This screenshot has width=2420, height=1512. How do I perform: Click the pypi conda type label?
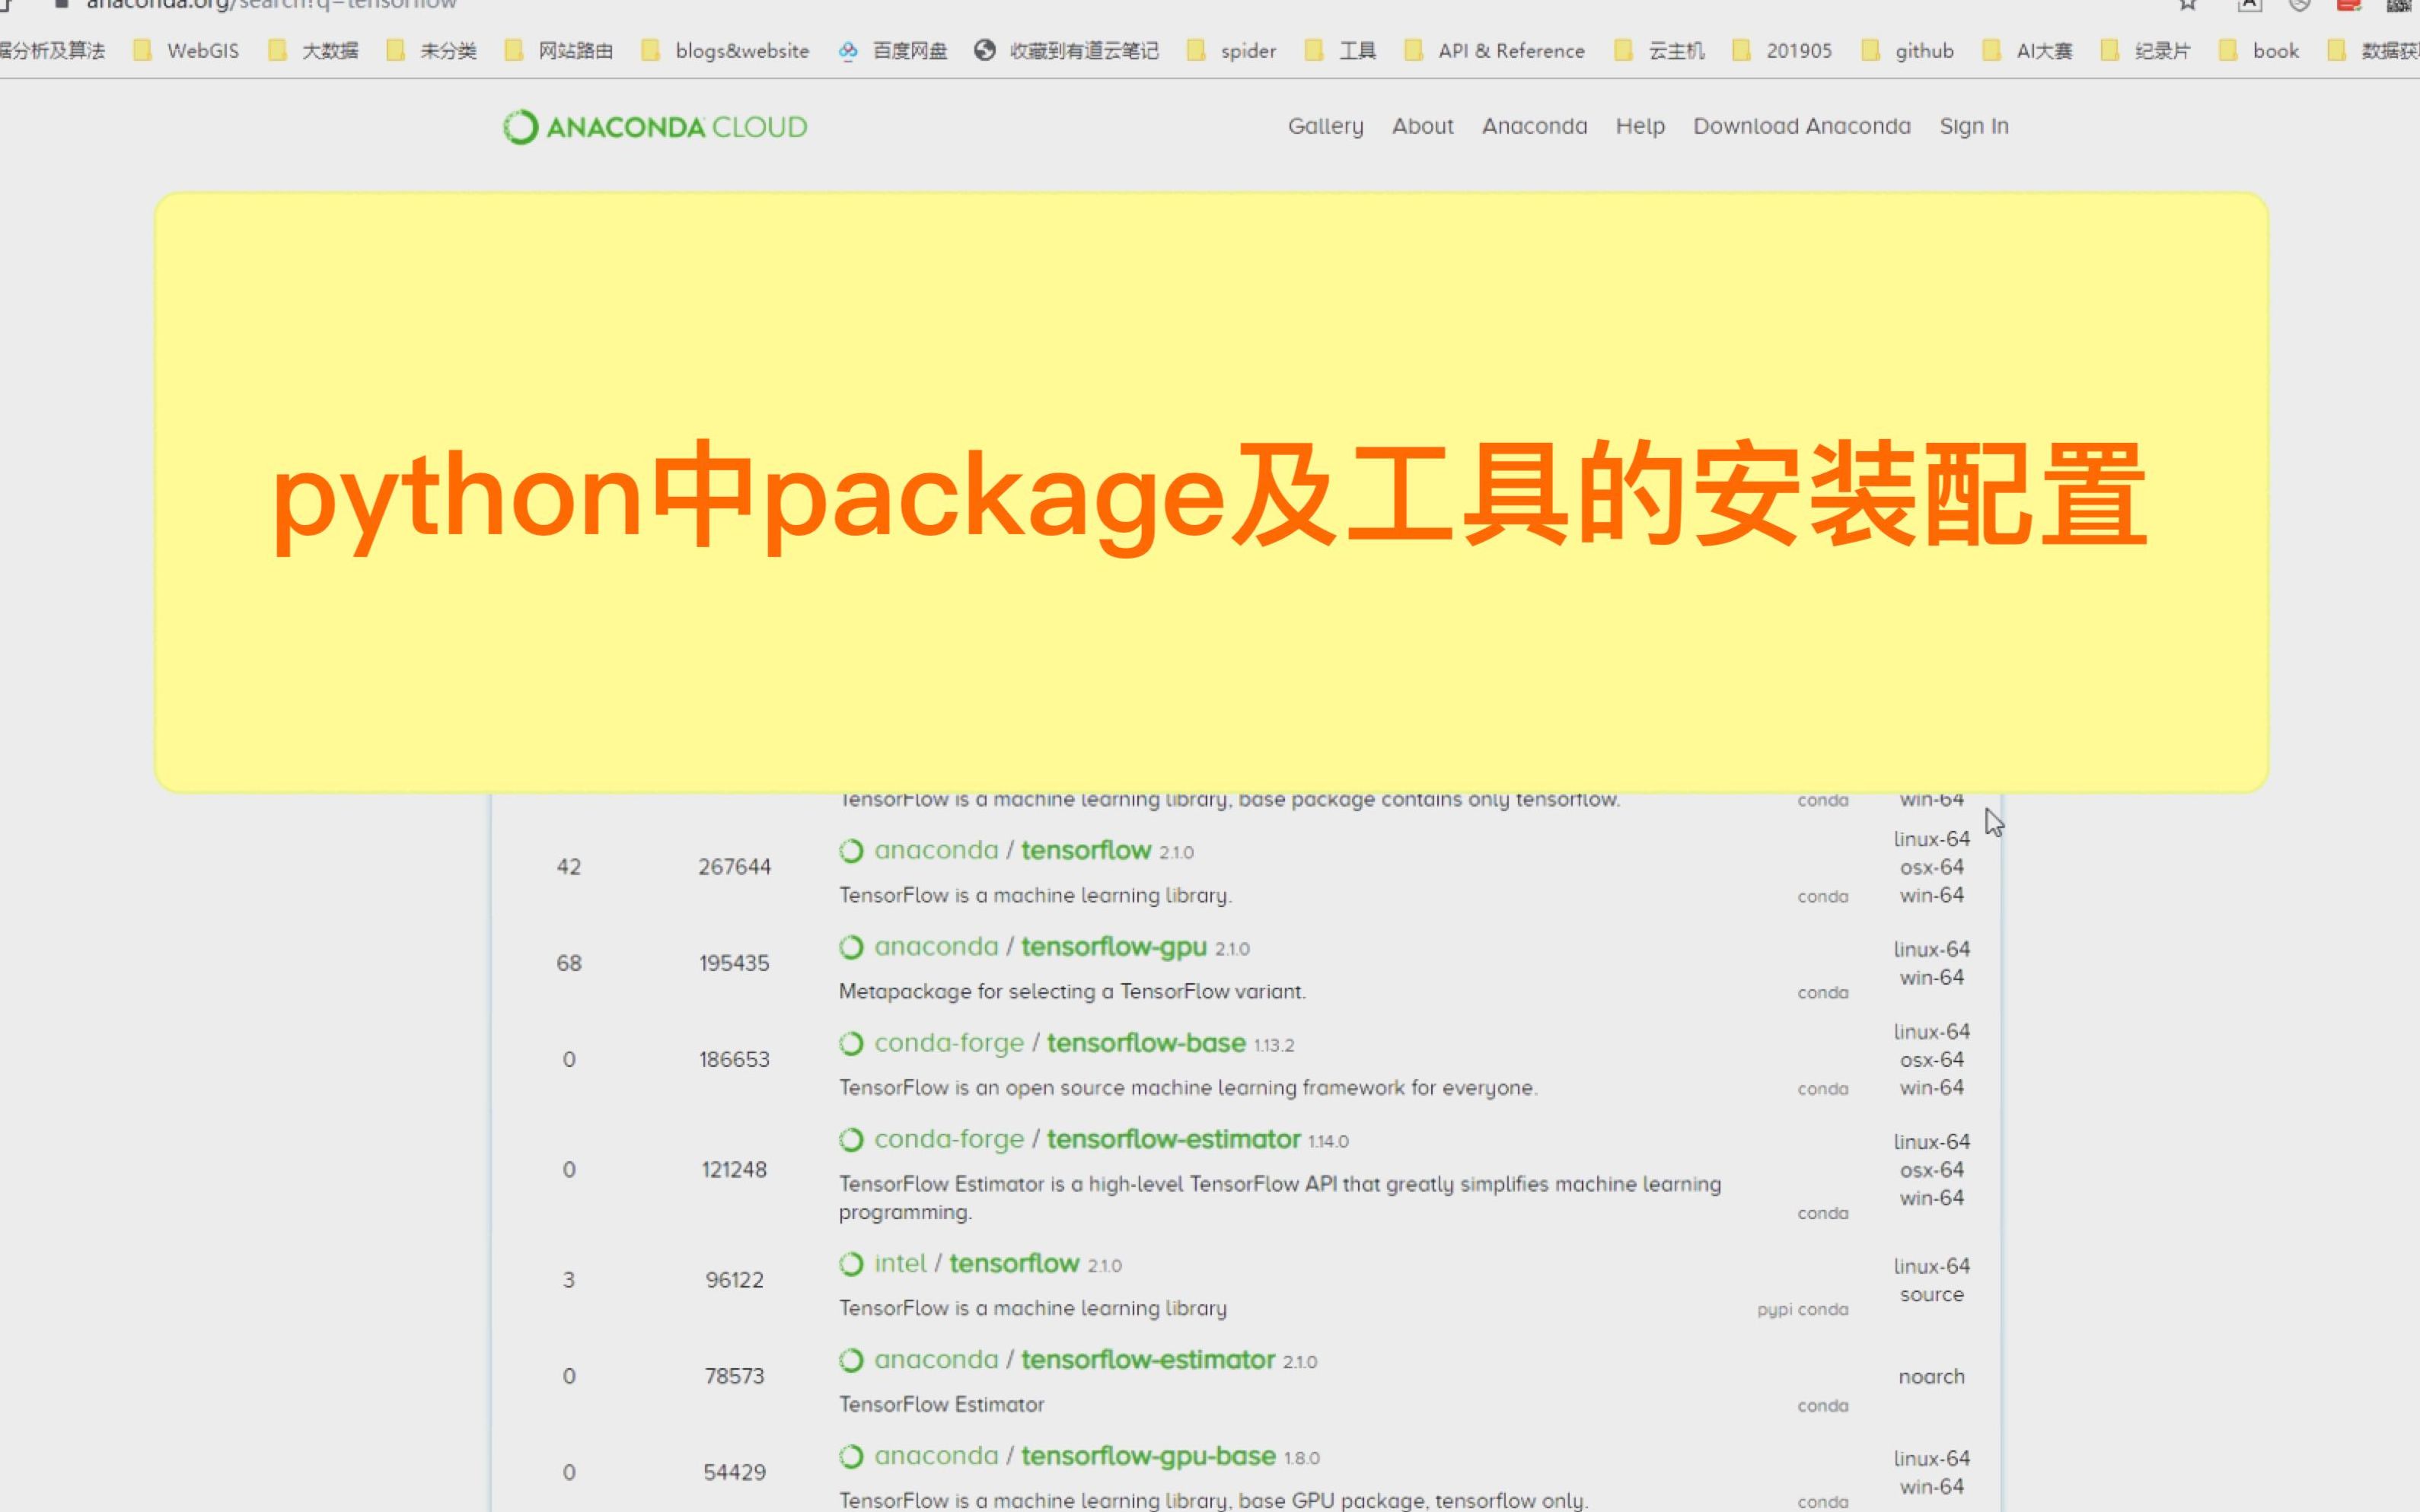[1803, 1310]
